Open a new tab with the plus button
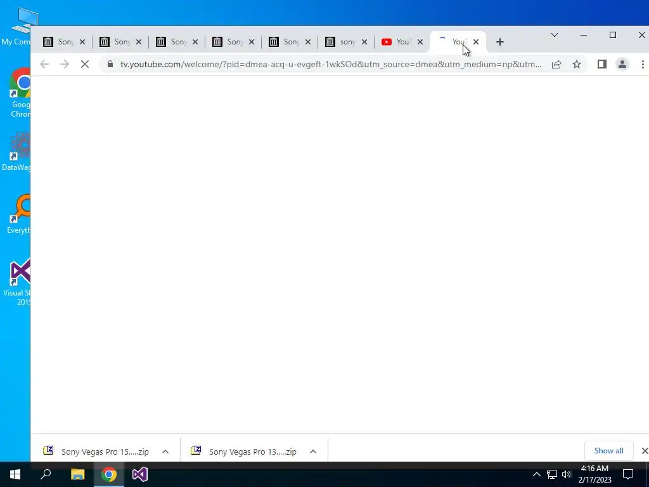The height and width of the screenshot is (487, 649). tap(500, 42)
